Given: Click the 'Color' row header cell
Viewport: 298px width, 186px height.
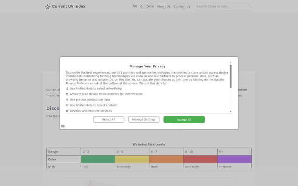Looking at the screenshot, I should [x=64, y=160].
